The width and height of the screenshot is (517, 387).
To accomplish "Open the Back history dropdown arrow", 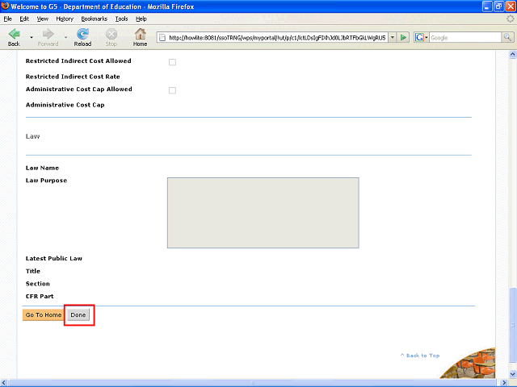I will click(x=32, y=38).
